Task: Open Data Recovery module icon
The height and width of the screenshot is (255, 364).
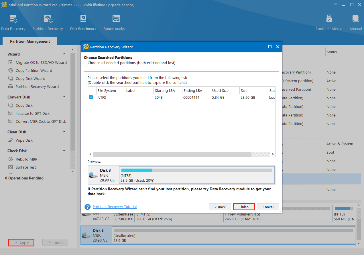Action: [x=13, y=19]
